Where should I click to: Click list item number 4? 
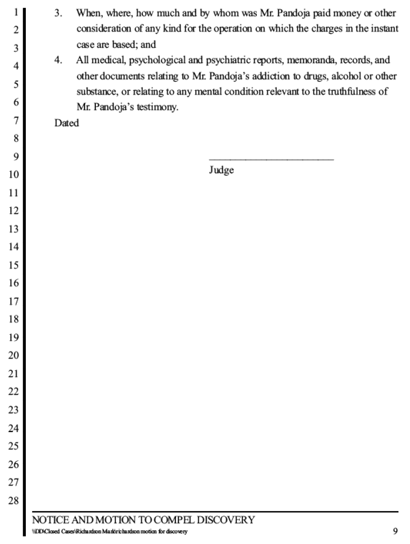coord(58,60)
